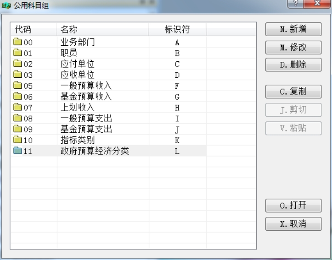Click code text 00
Screen dimensions: 332x260
[x=28, y=43]
